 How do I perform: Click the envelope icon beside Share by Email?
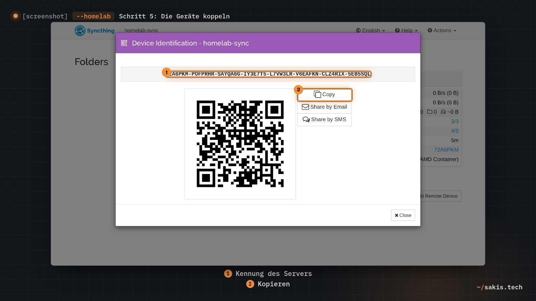306,107
